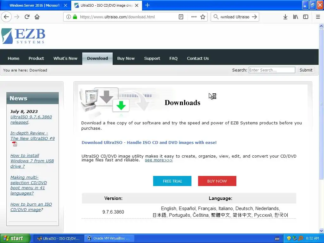Show the sidebars button
Image resolution: width=324 pixels, height=243 pixels.
click(x=306, y=17)
